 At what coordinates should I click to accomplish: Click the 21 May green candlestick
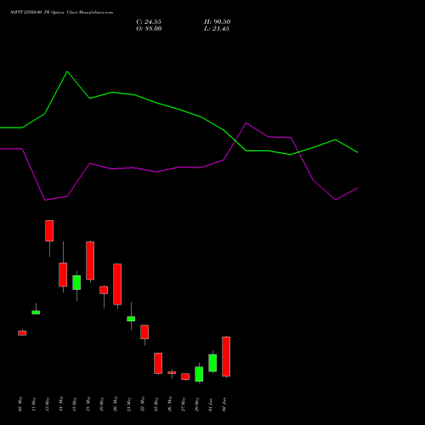[131, 319]
